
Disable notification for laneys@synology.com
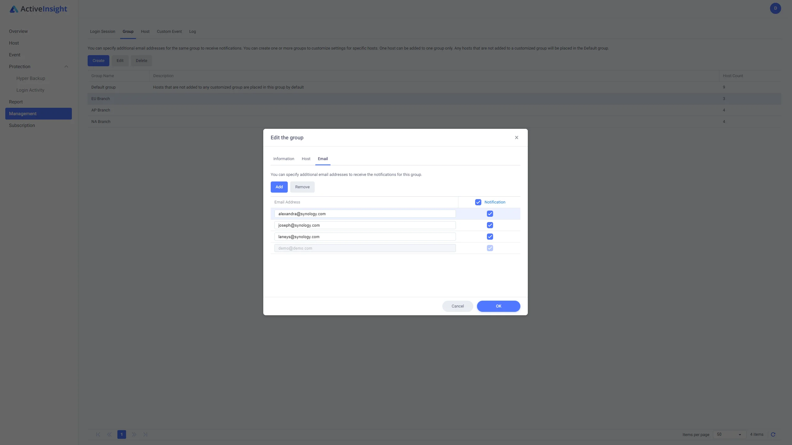click(x=490, y=237)
